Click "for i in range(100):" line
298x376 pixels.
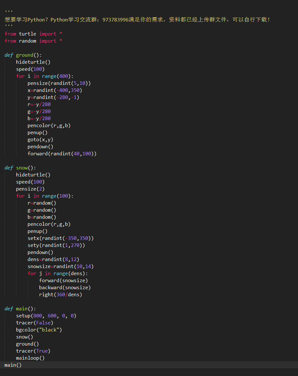45,196
